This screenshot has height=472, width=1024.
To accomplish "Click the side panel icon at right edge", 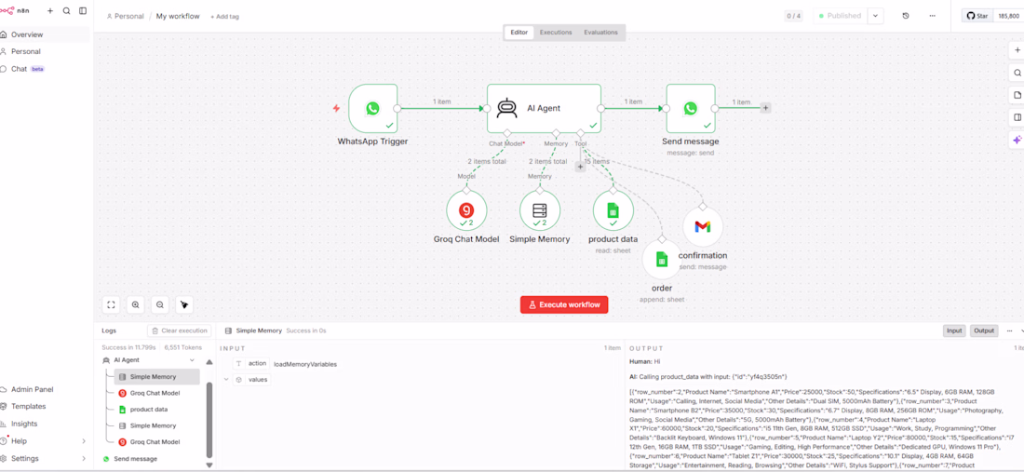I will point(1017,117).
